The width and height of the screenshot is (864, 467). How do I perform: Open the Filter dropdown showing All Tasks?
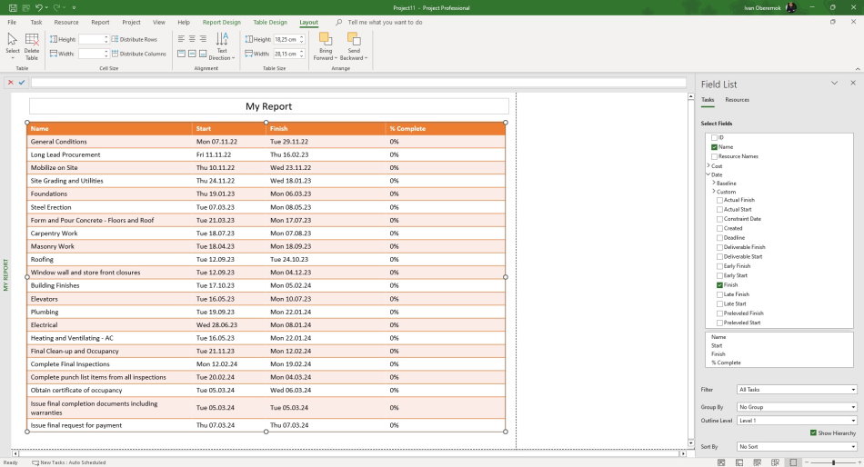[797, 390]
